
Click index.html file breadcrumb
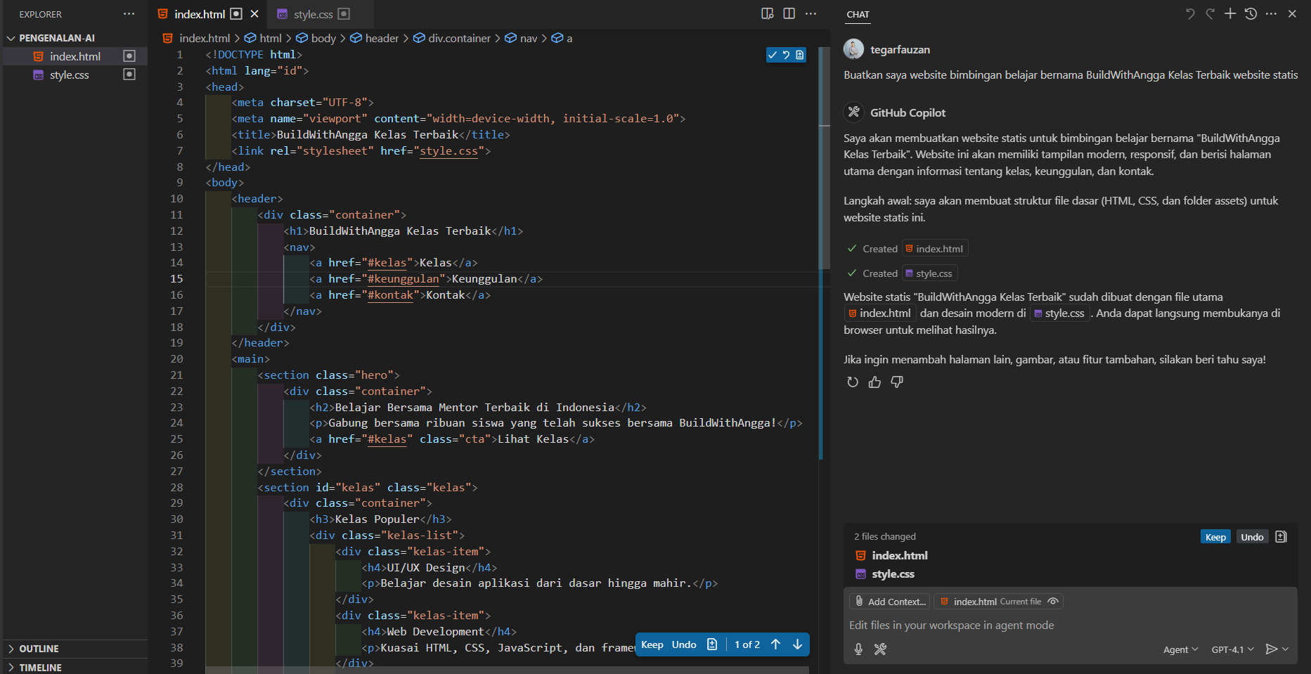(x=204, y=38)
